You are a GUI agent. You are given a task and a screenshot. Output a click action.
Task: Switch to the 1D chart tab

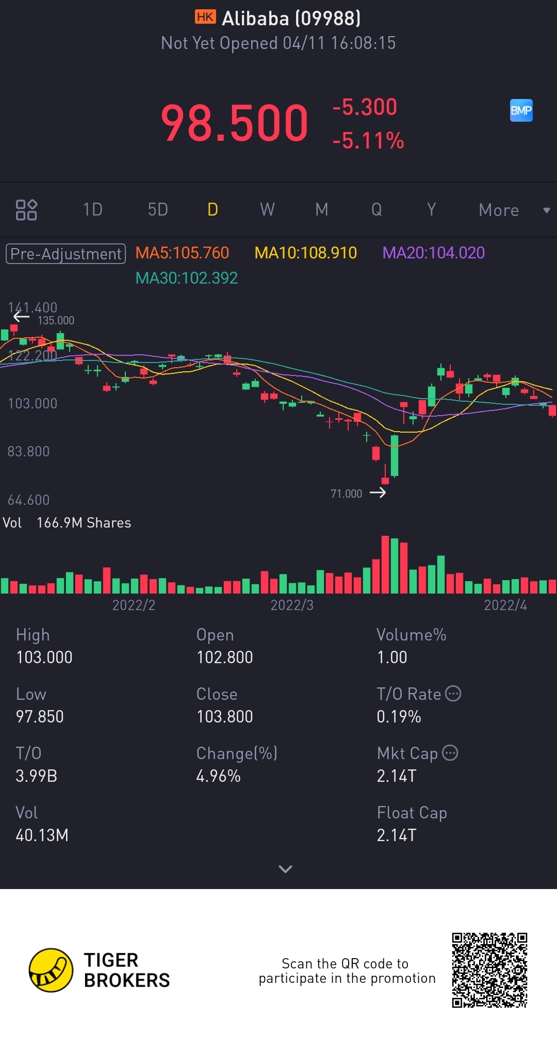(93, 210)
